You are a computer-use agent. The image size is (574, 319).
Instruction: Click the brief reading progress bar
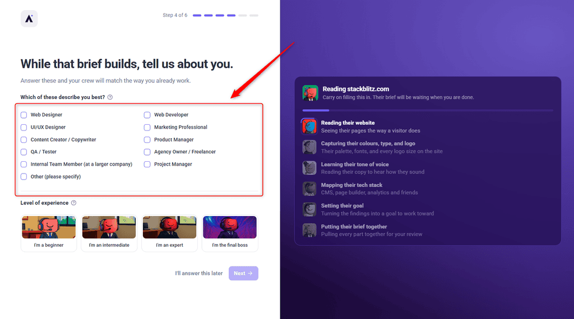coord(428,110)
